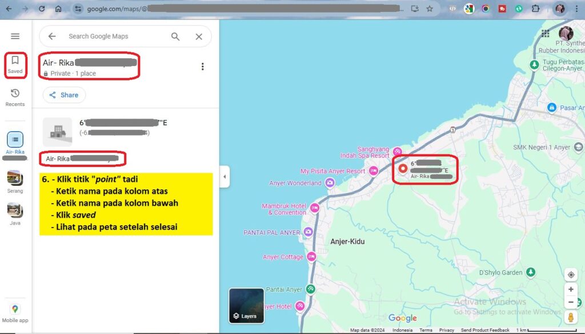Viewport: 585px width, 334px height.
Task: Select the Anyer Wonderland marker
Action: coord(330,183)
